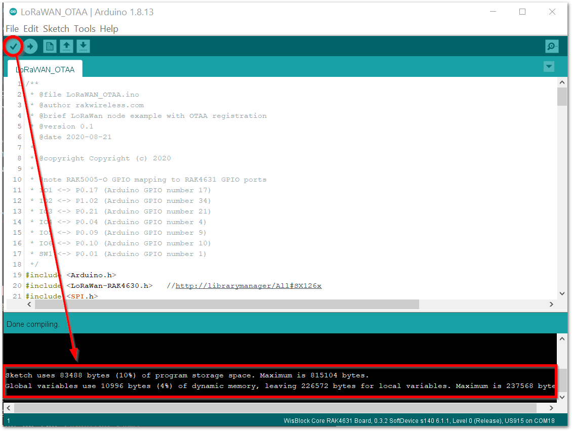The width and height of the screenshot is (572, 431).
Task: Maximize the Arduino window
Action: (x=522, y=12)
